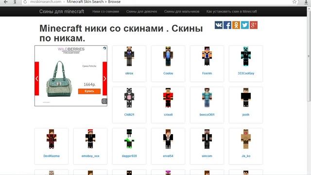Image resolution: width=311 pixels, height=175 pixels.
Task: Select the dagger928 enderman skin image
Action: 129,139
